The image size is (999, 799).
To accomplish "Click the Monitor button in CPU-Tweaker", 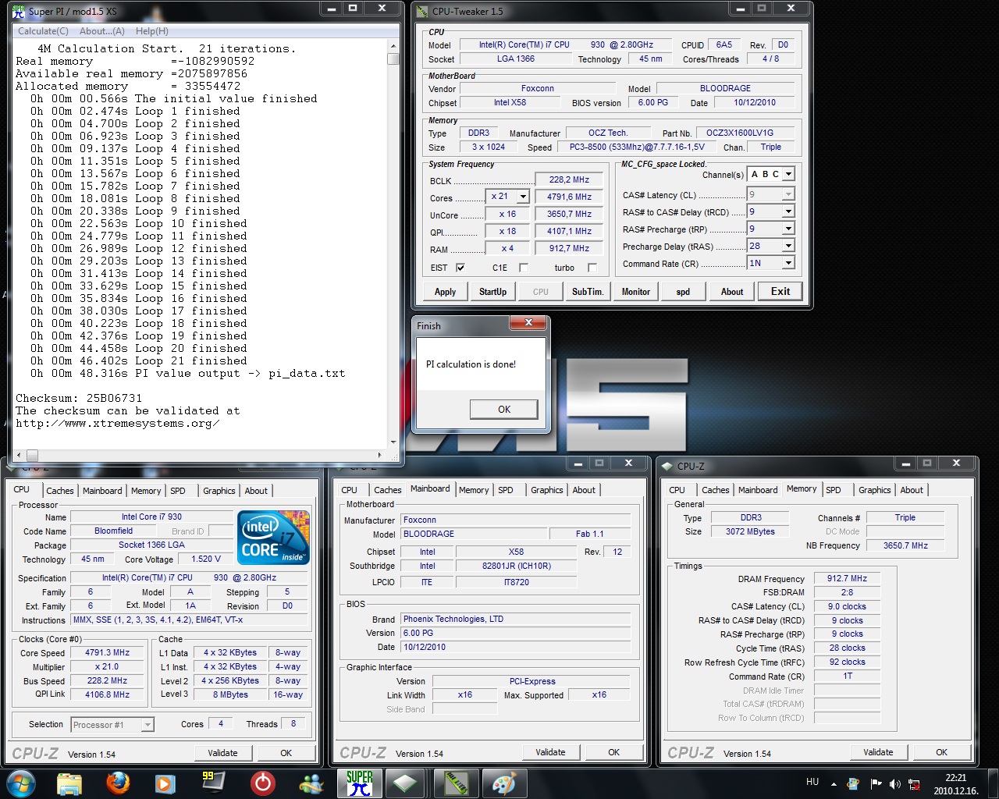I will click(636, 292).
